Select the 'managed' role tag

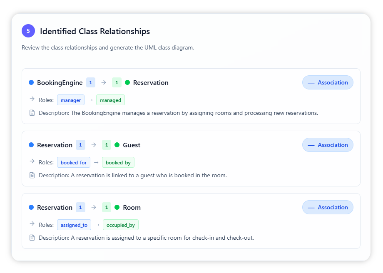(x=110, y=100)
